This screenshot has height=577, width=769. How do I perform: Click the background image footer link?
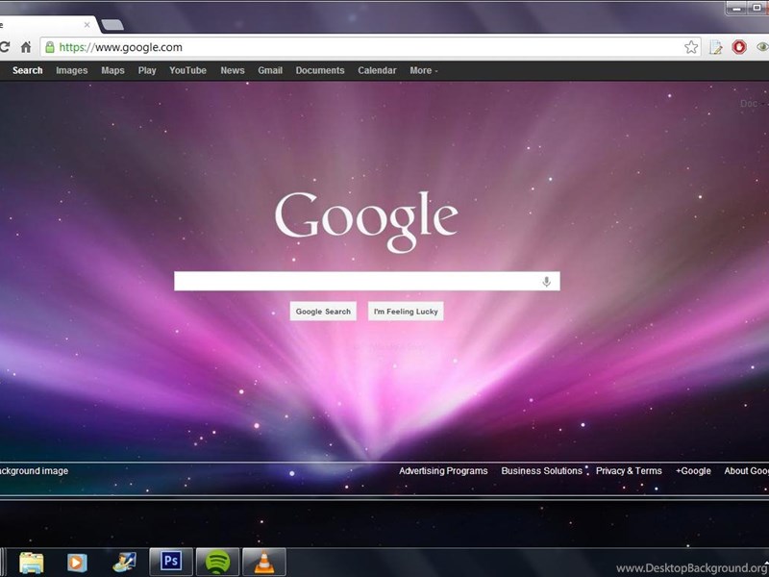[34, 471]
